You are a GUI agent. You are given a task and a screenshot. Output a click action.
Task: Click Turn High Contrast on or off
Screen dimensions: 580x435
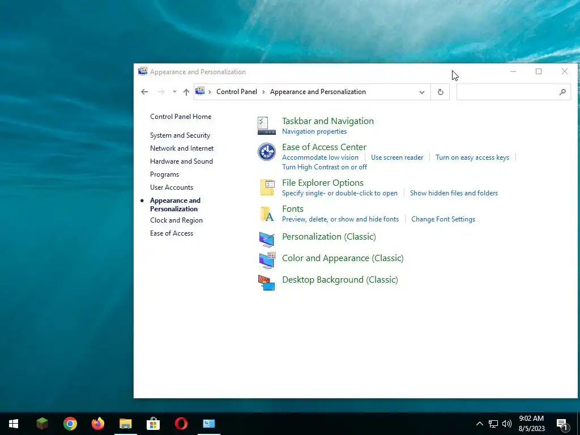325,167
